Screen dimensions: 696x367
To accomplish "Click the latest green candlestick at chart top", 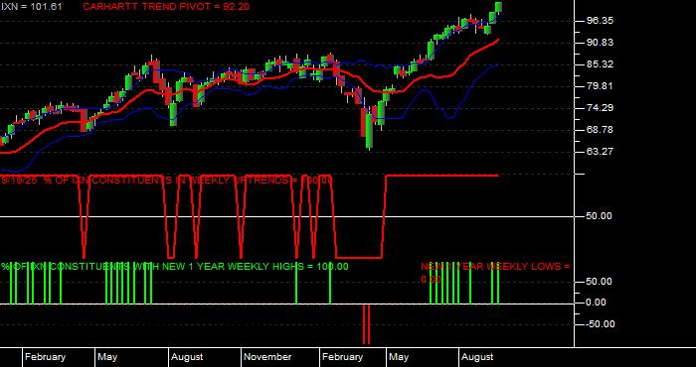I will point(498,7).
